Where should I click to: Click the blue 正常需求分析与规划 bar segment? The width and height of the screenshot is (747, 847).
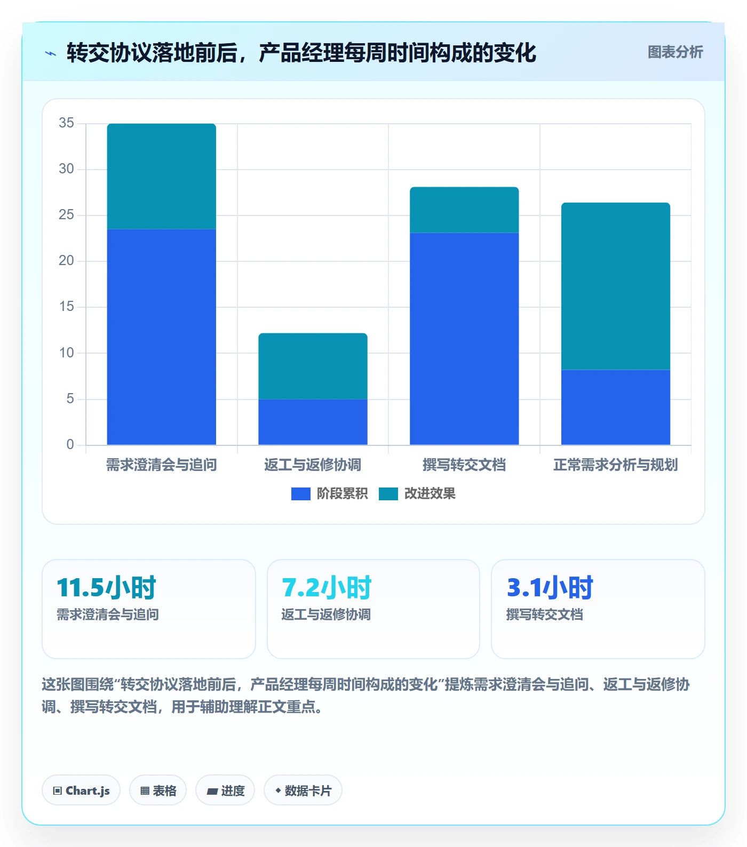[x=616, y=407]
